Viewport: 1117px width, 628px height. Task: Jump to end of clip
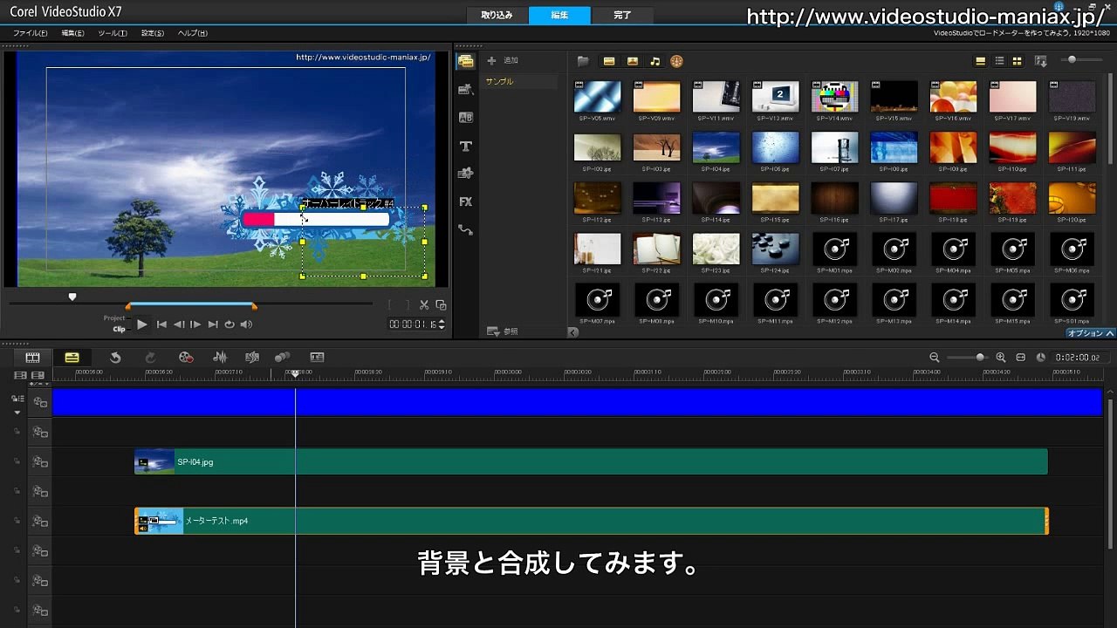point(213,324)
